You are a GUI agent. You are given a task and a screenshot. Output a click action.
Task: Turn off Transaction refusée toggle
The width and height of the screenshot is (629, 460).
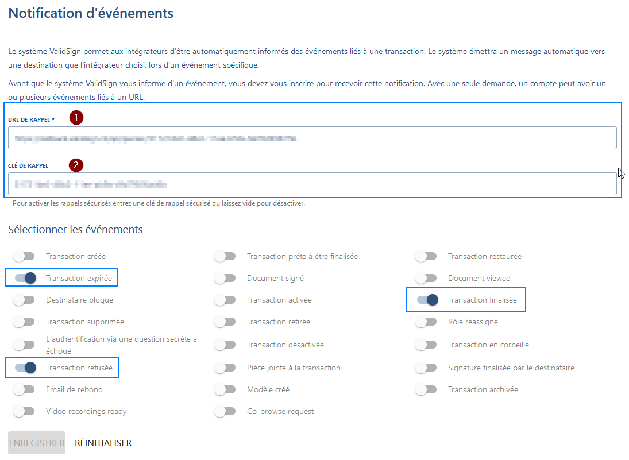25,368
